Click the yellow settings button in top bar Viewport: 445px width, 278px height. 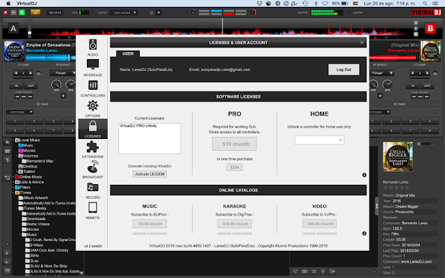tap(35, 13)
